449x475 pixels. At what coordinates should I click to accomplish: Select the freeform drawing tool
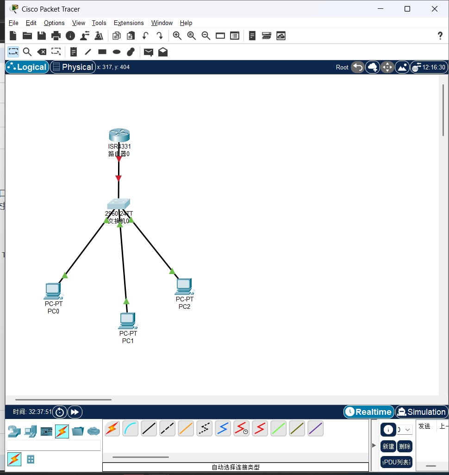(131, 52)
